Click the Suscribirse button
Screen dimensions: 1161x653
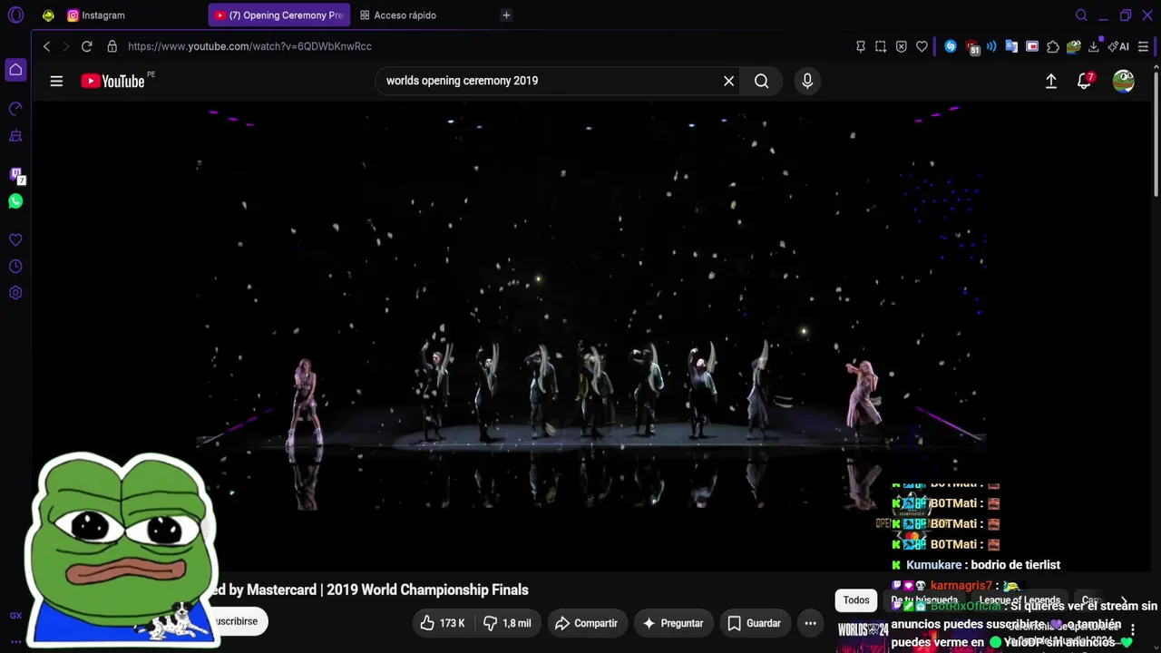tap(239, 621)
